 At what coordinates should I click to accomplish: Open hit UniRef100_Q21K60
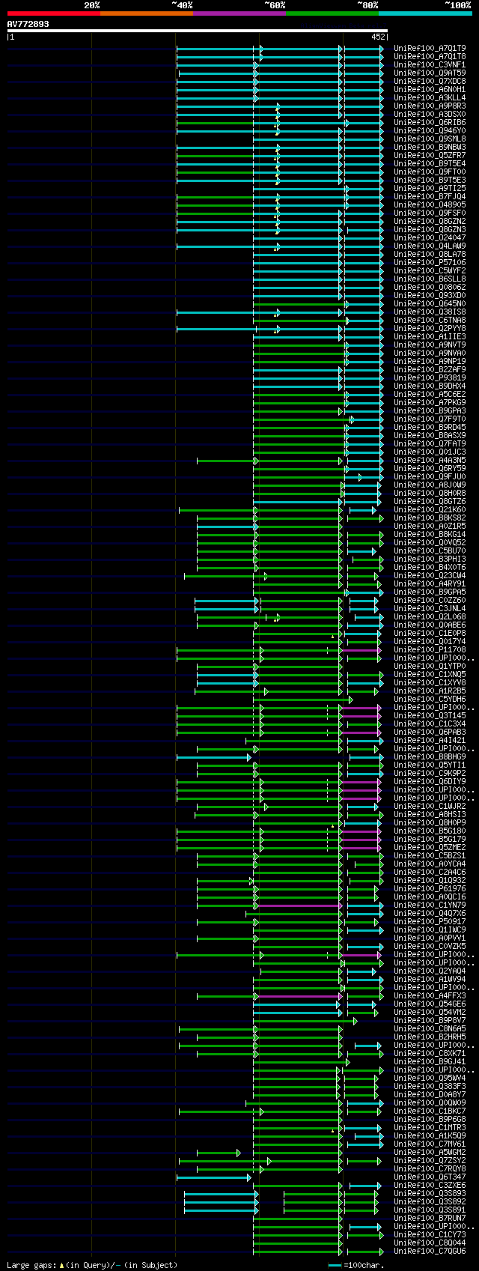tap(430, 509)
